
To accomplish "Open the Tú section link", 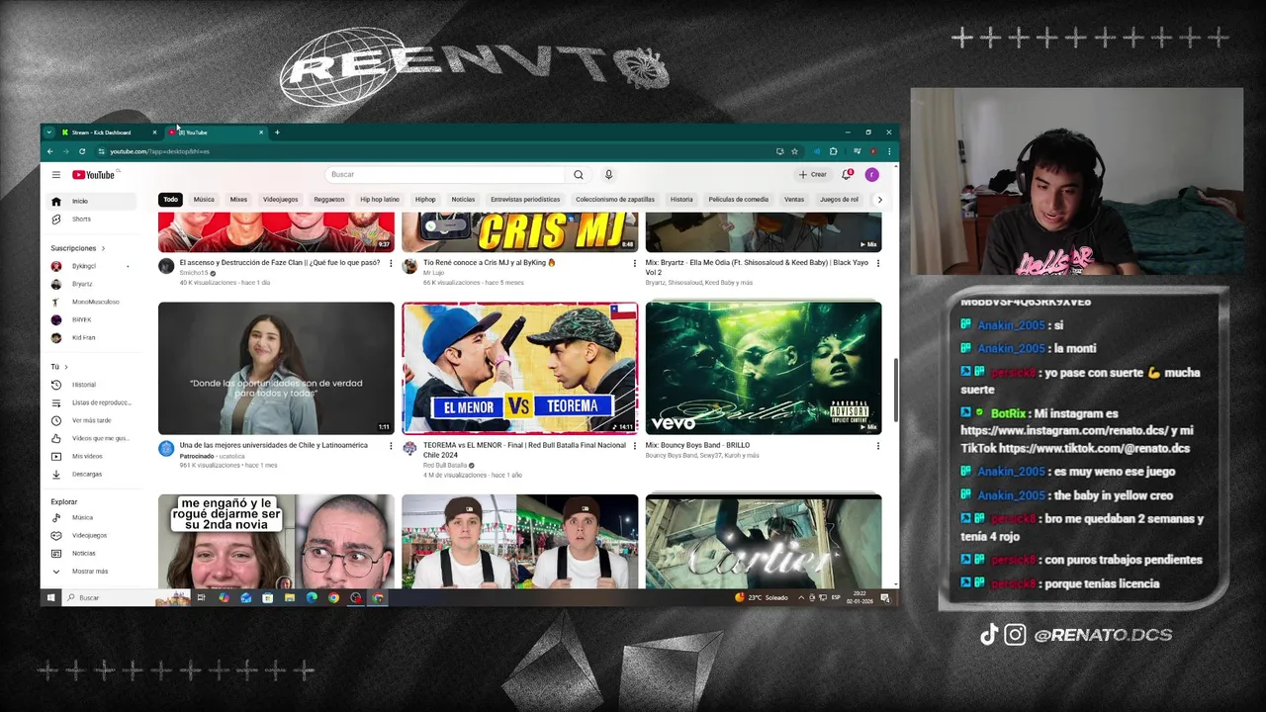I will point(58,367).
